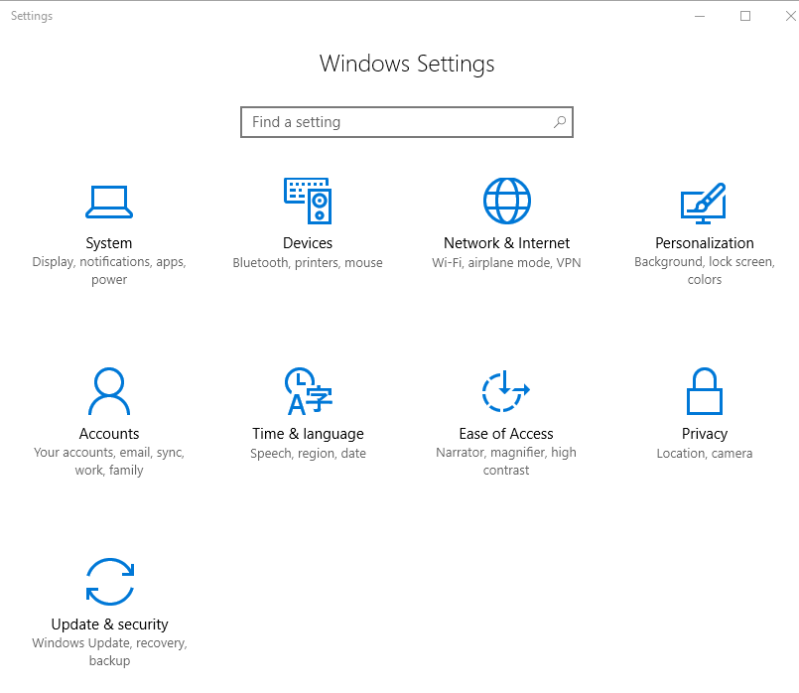The image size is (799, 693).
Task: Open the Ease of Access text label
Action: click(x=506, y=434)
